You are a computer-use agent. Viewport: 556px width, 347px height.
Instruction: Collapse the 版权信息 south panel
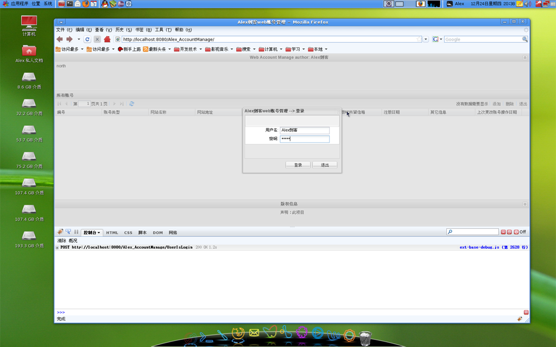(525, 204)
